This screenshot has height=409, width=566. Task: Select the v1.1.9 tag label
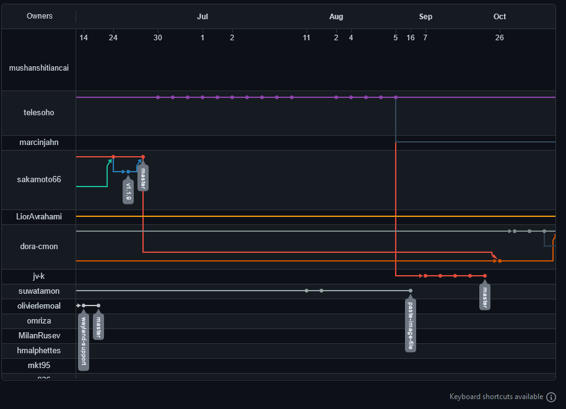click(x=128, y=191)
